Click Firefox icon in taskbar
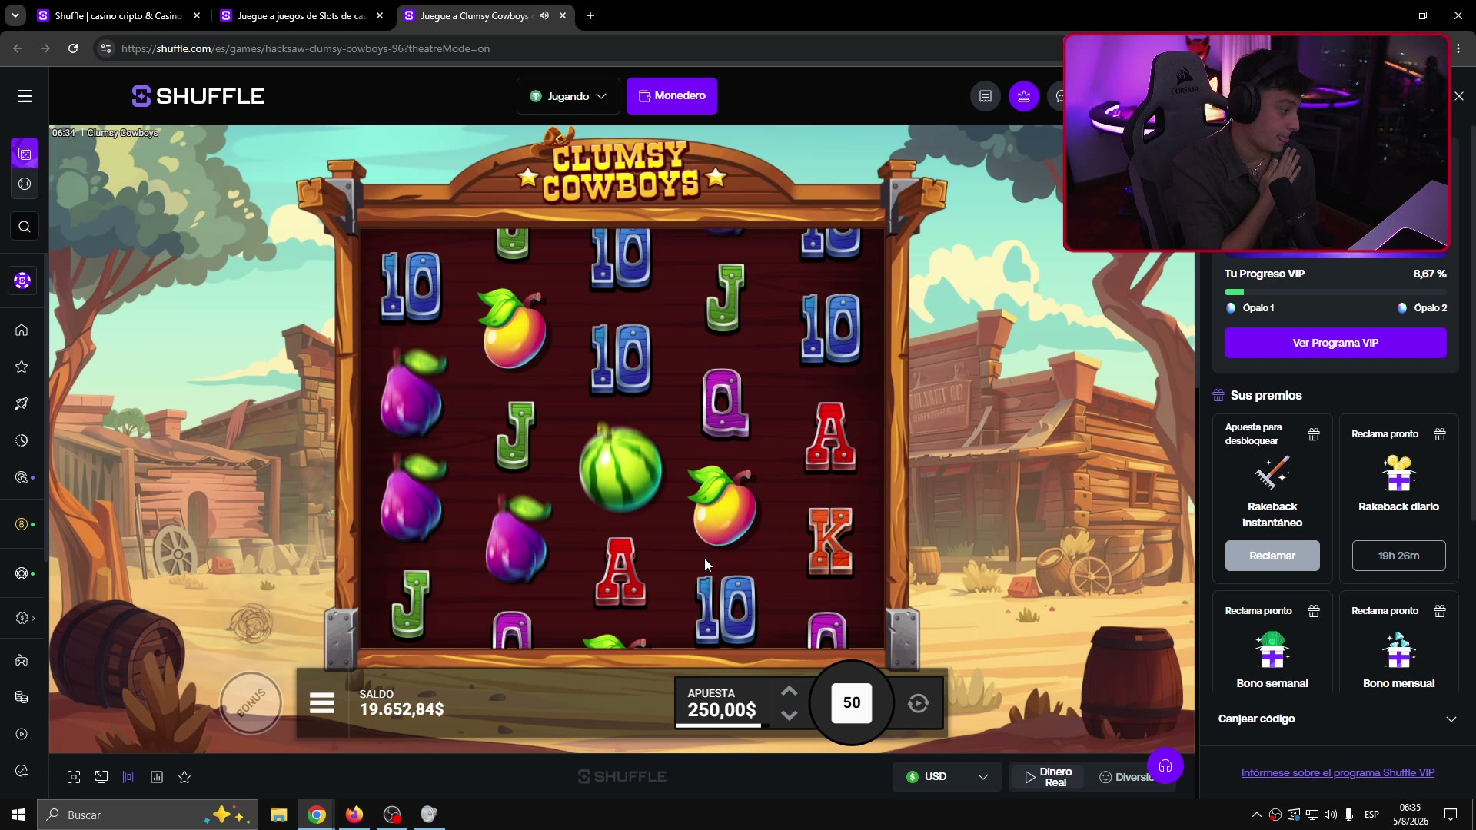Screen dimensions: 1476x830 coord(354,815)
